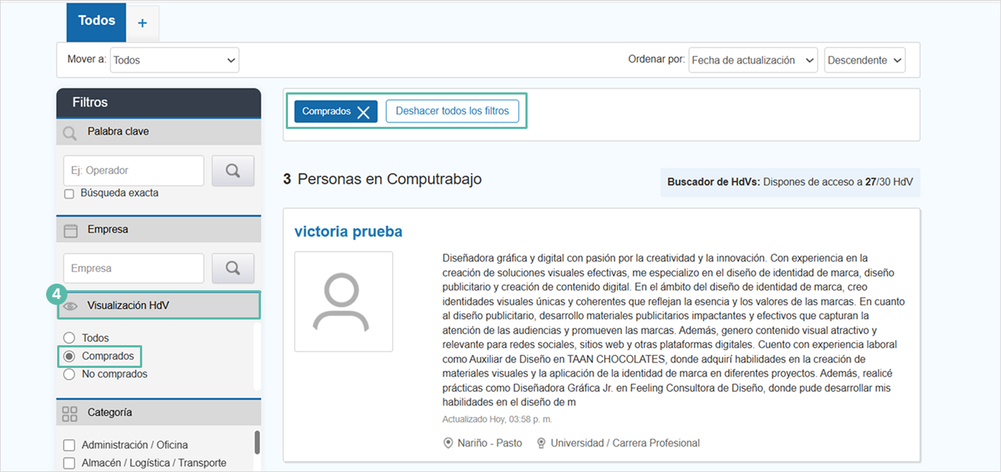The image size is (1001, 472).
Task: Open the Mover a dropdown
Action: pos(174,60)
